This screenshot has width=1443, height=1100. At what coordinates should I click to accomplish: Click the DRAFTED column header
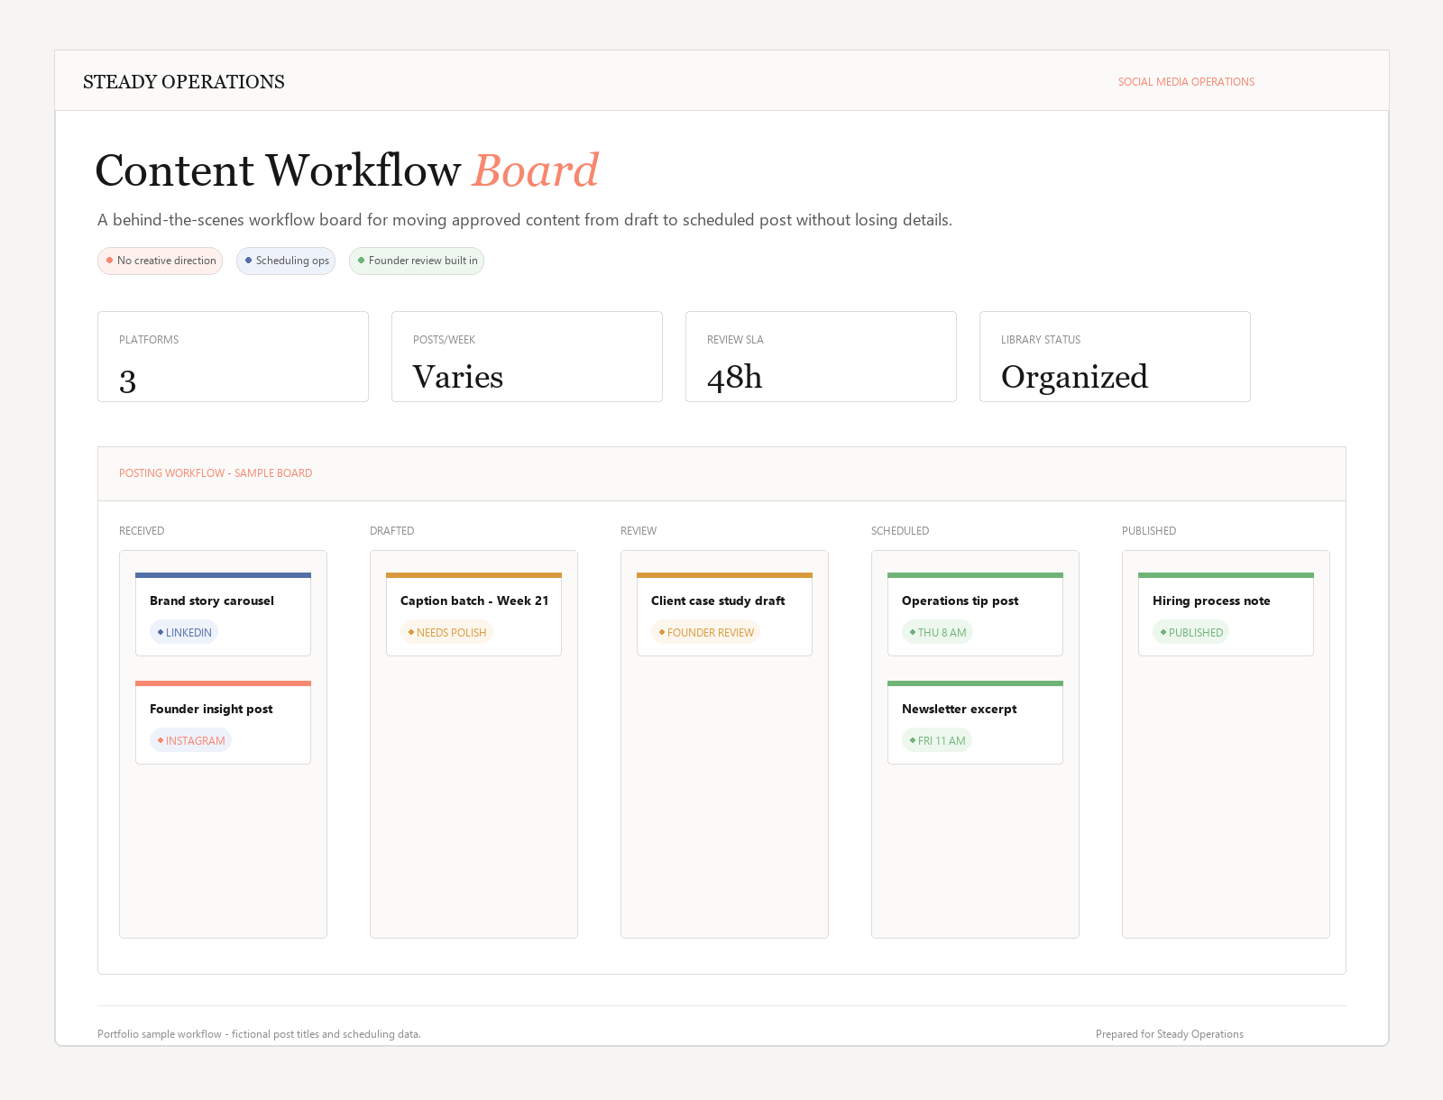coord(392,531)
